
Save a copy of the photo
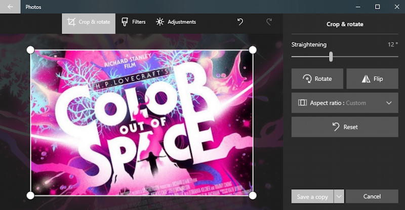312,196
